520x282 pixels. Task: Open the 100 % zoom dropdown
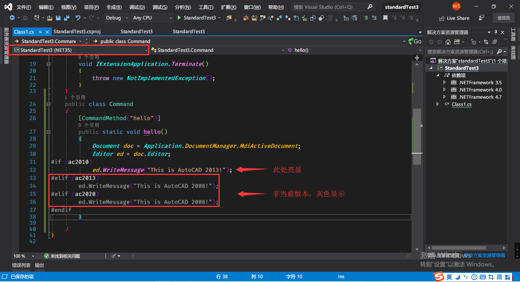(24, 256)
